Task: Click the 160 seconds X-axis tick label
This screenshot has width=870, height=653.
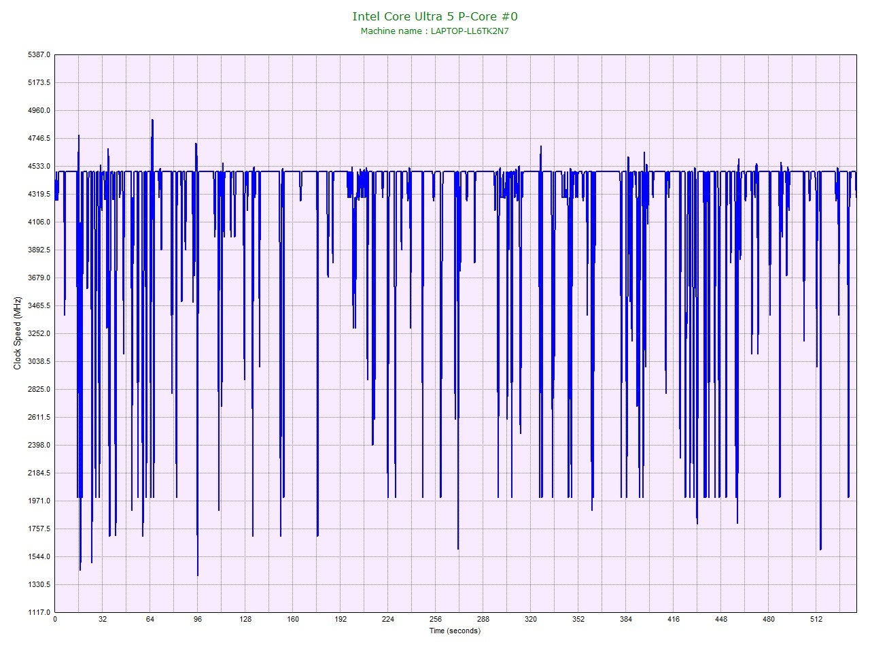Action: tap(293, 620)
